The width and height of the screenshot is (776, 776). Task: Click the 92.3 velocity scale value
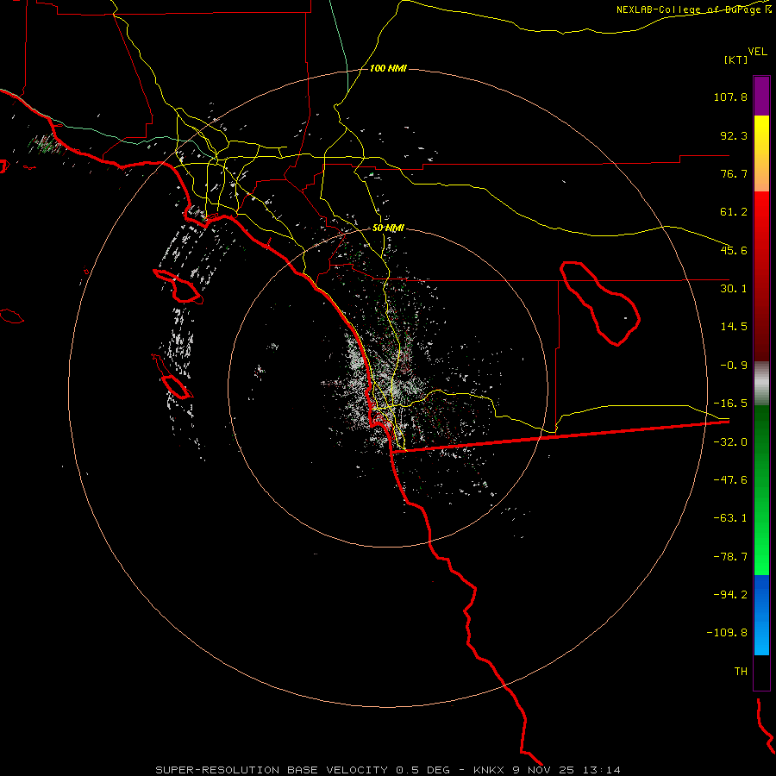[x=734, y=135]
